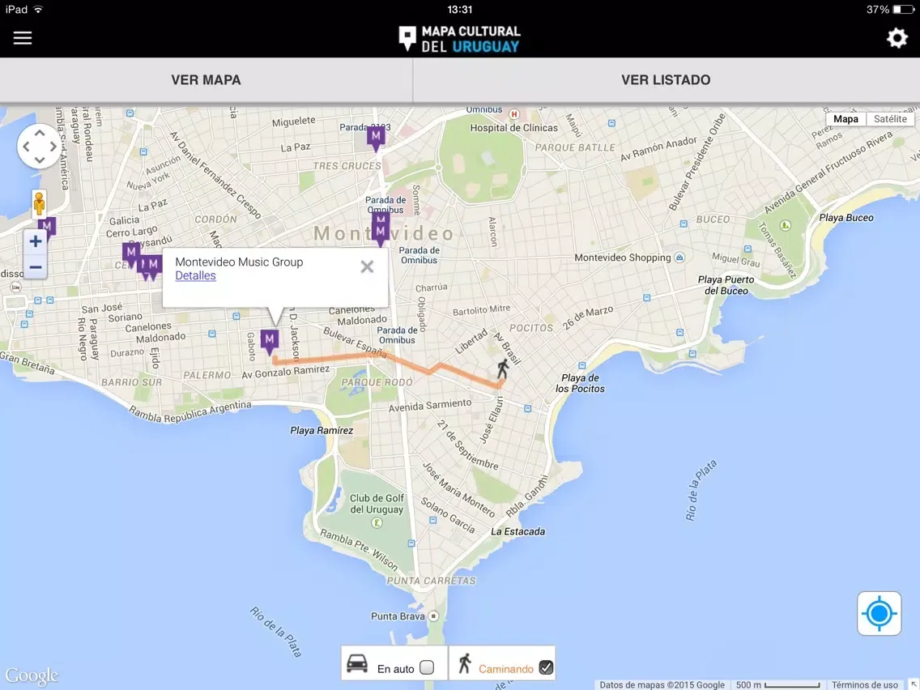Click the Wi-Fi status icon
920x690 pixels.
[38, 10]
